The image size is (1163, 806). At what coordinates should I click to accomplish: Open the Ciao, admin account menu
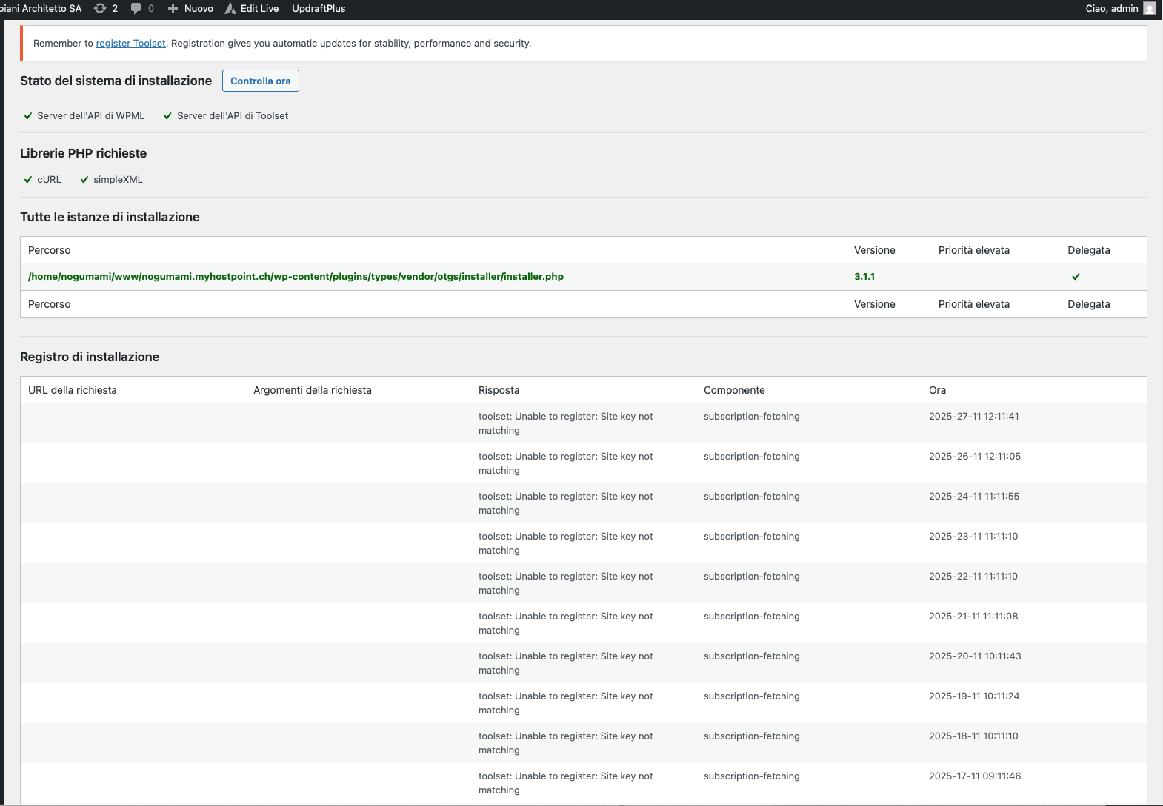(x=1111, y=9)
